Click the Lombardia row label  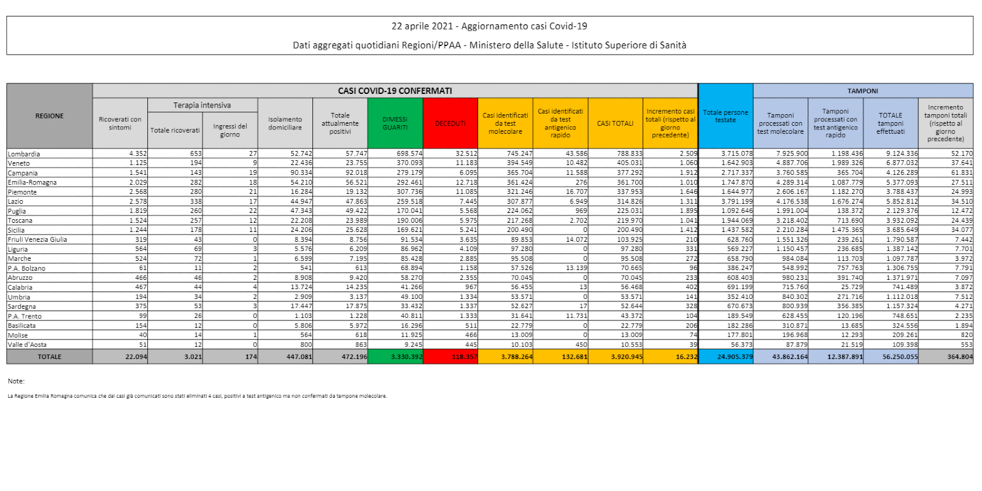pyautogui.click(x=24, y=154)
